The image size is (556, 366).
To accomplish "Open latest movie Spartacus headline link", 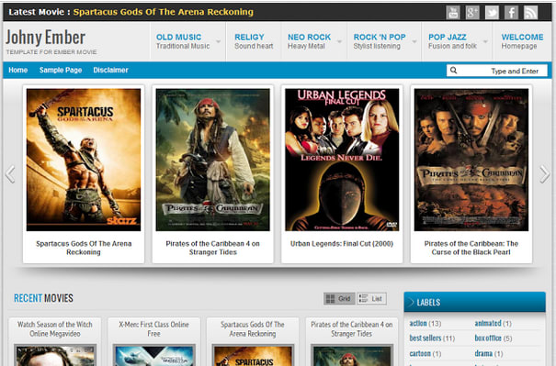I will click(163, 12).
